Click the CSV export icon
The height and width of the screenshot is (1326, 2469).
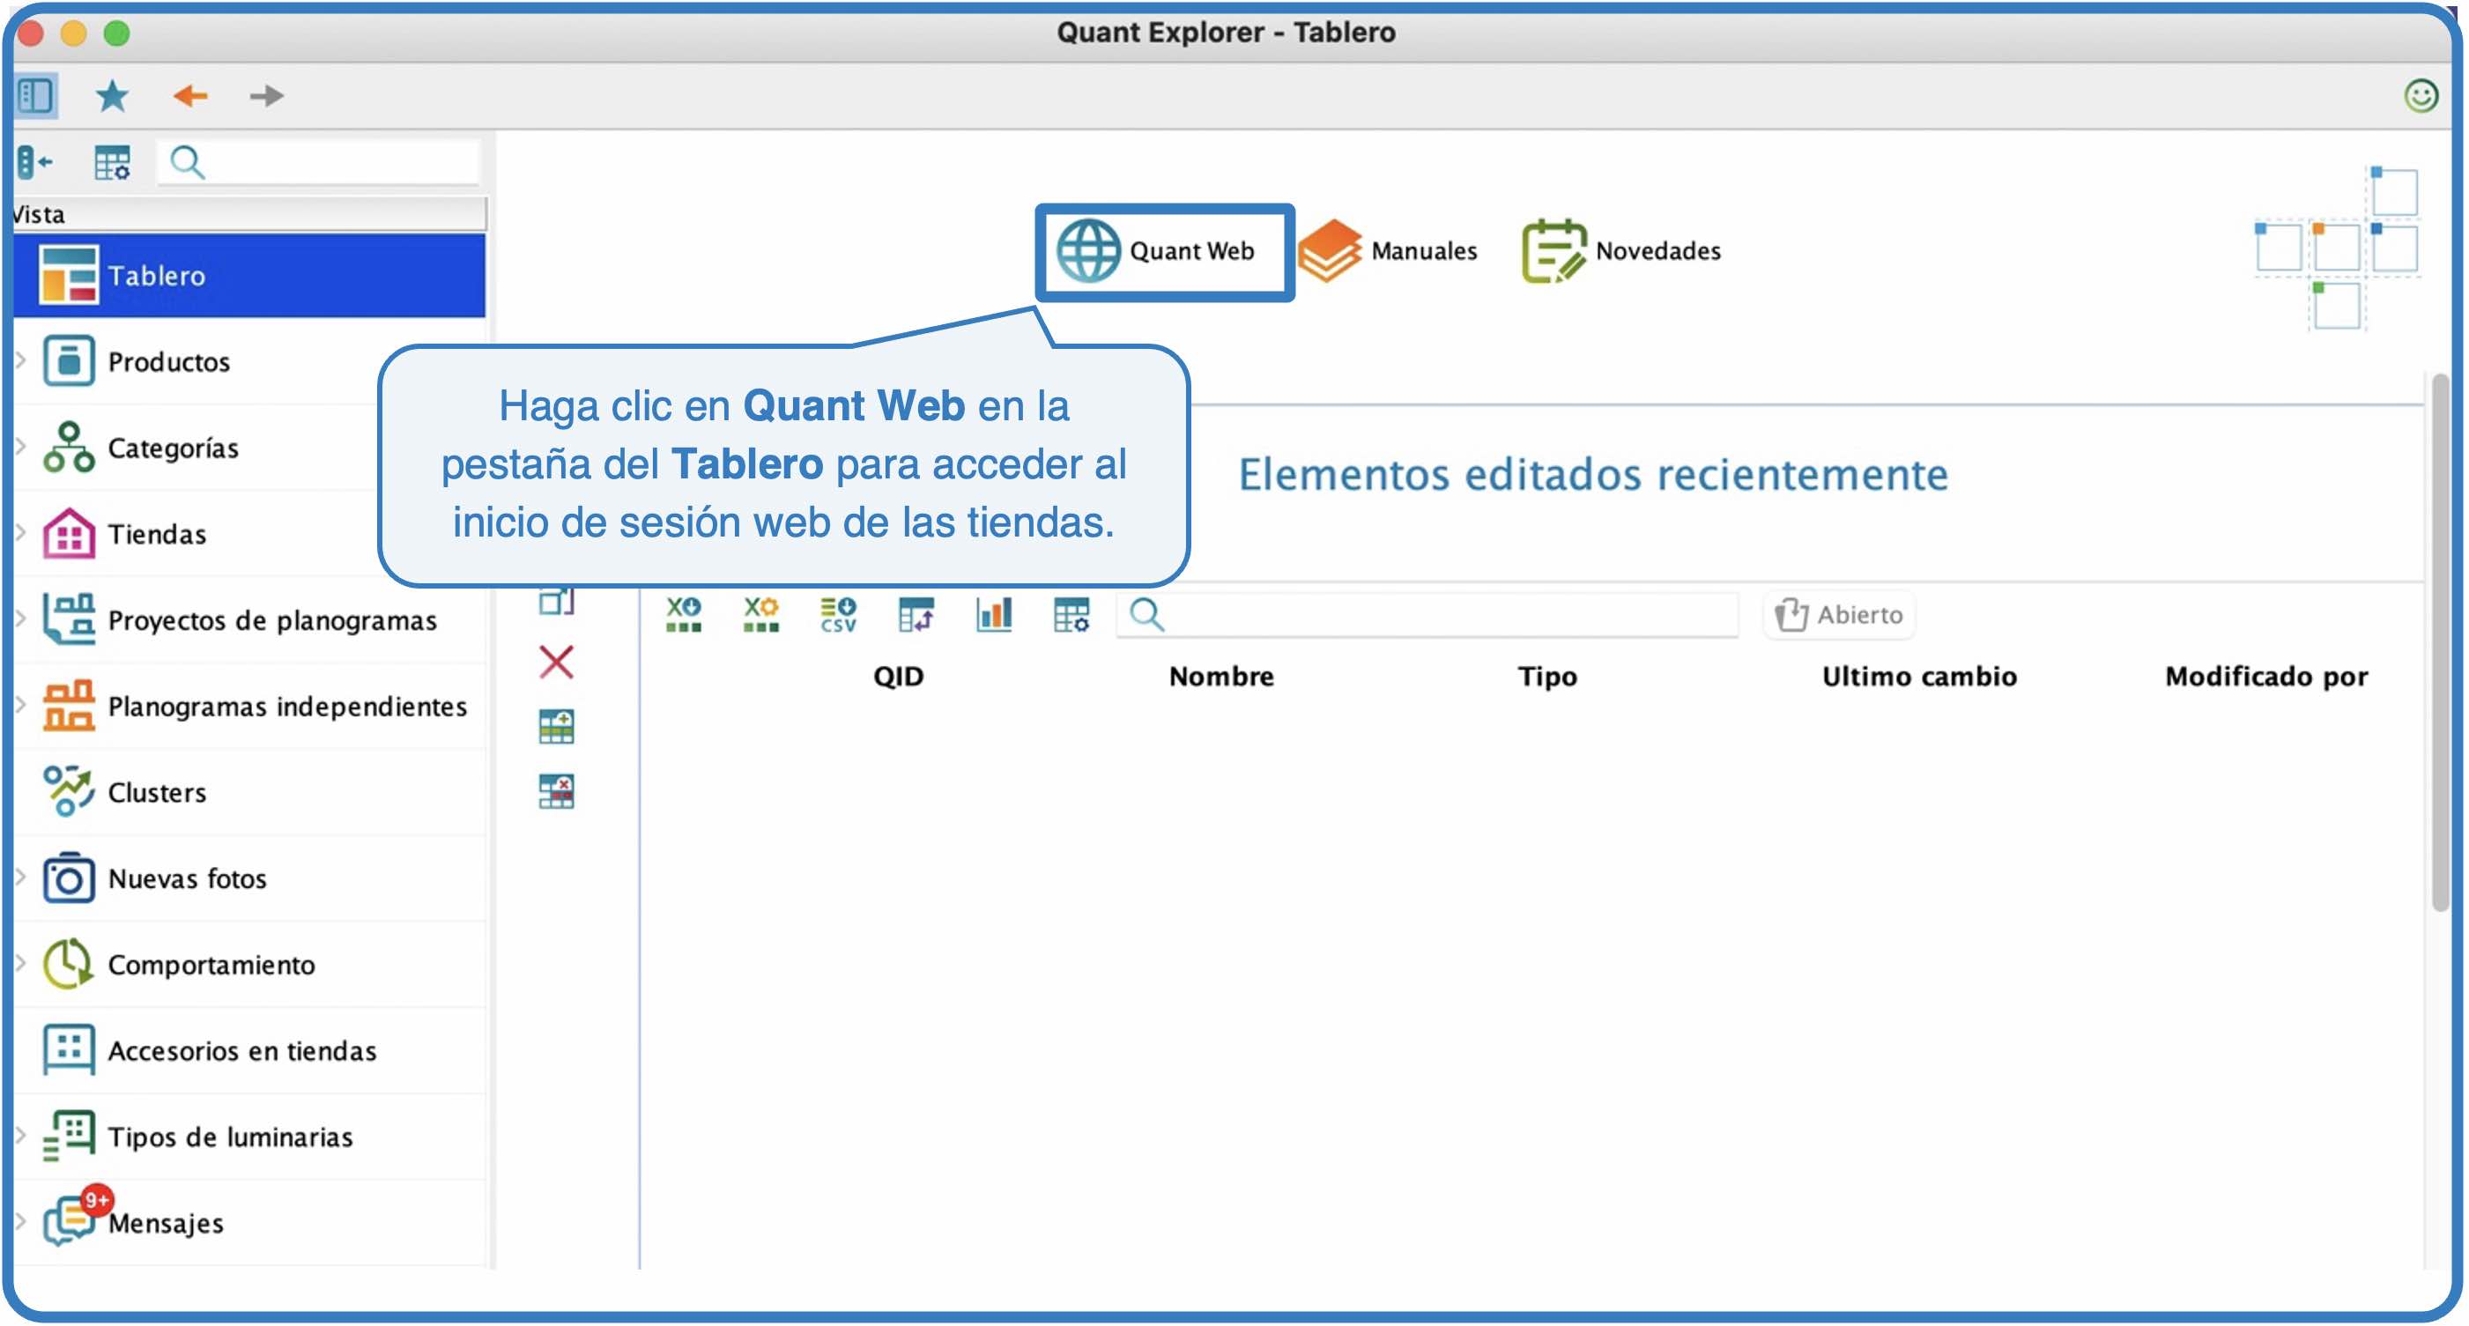coord(839,614)
